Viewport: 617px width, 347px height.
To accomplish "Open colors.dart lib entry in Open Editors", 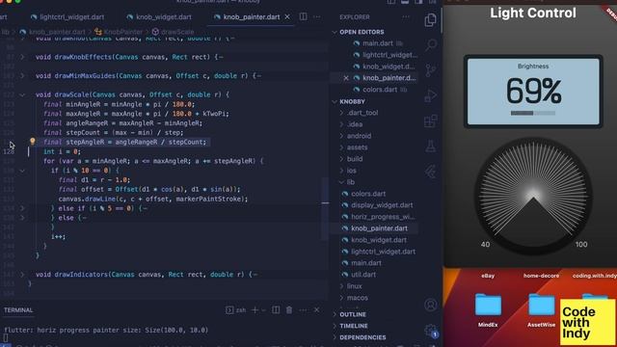I will (380, 90).
